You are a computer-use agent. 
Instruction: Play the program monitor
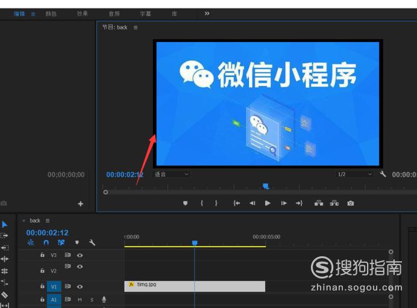[x=268, y=203]
